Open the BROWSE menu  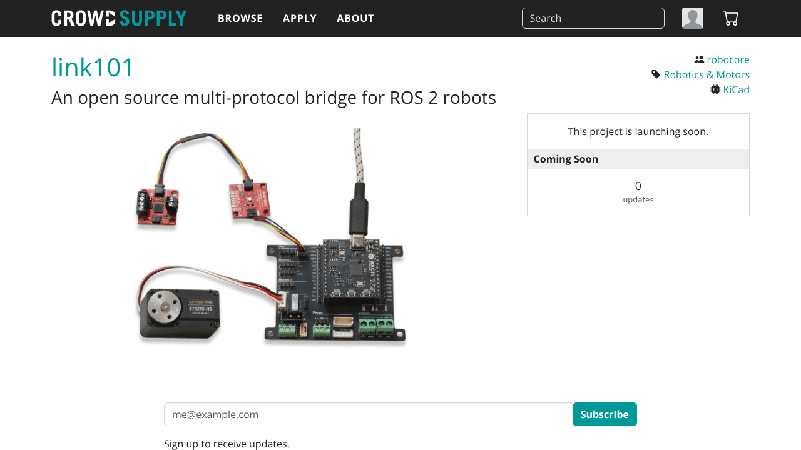[x=240, y=18]
